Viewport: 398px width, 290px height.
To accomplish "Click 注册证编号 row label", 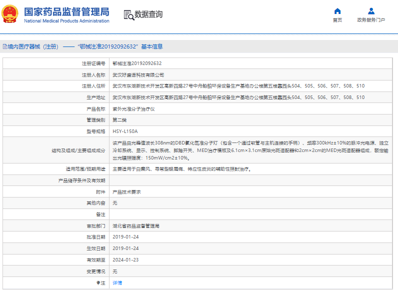I will click(x=93, y=63).
